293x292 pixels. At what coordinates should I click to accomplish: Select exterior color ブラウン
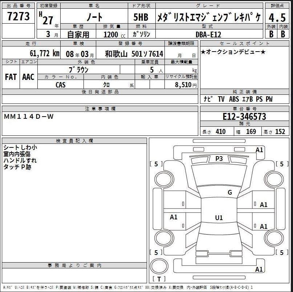78,70
